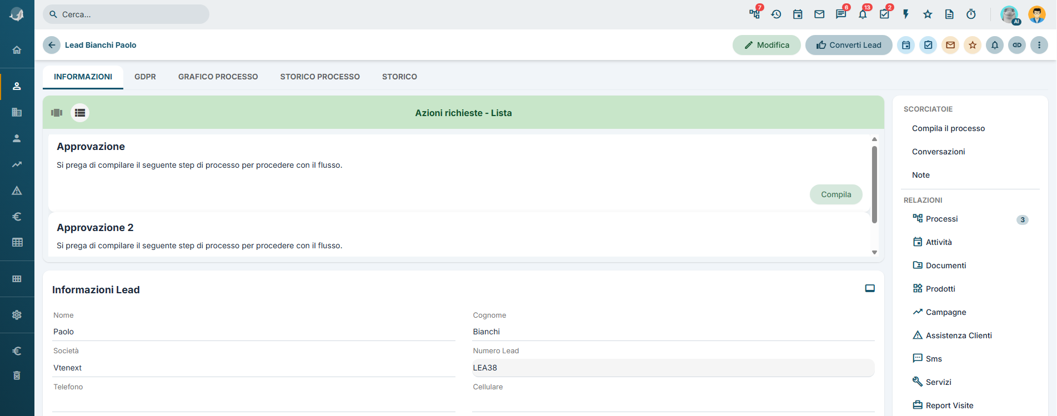Switch to carousel view in Azioni richieste

click(x=57, y=113)
